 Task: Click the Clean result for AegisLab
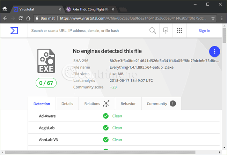pyautogui.click(x=117, y=128)
